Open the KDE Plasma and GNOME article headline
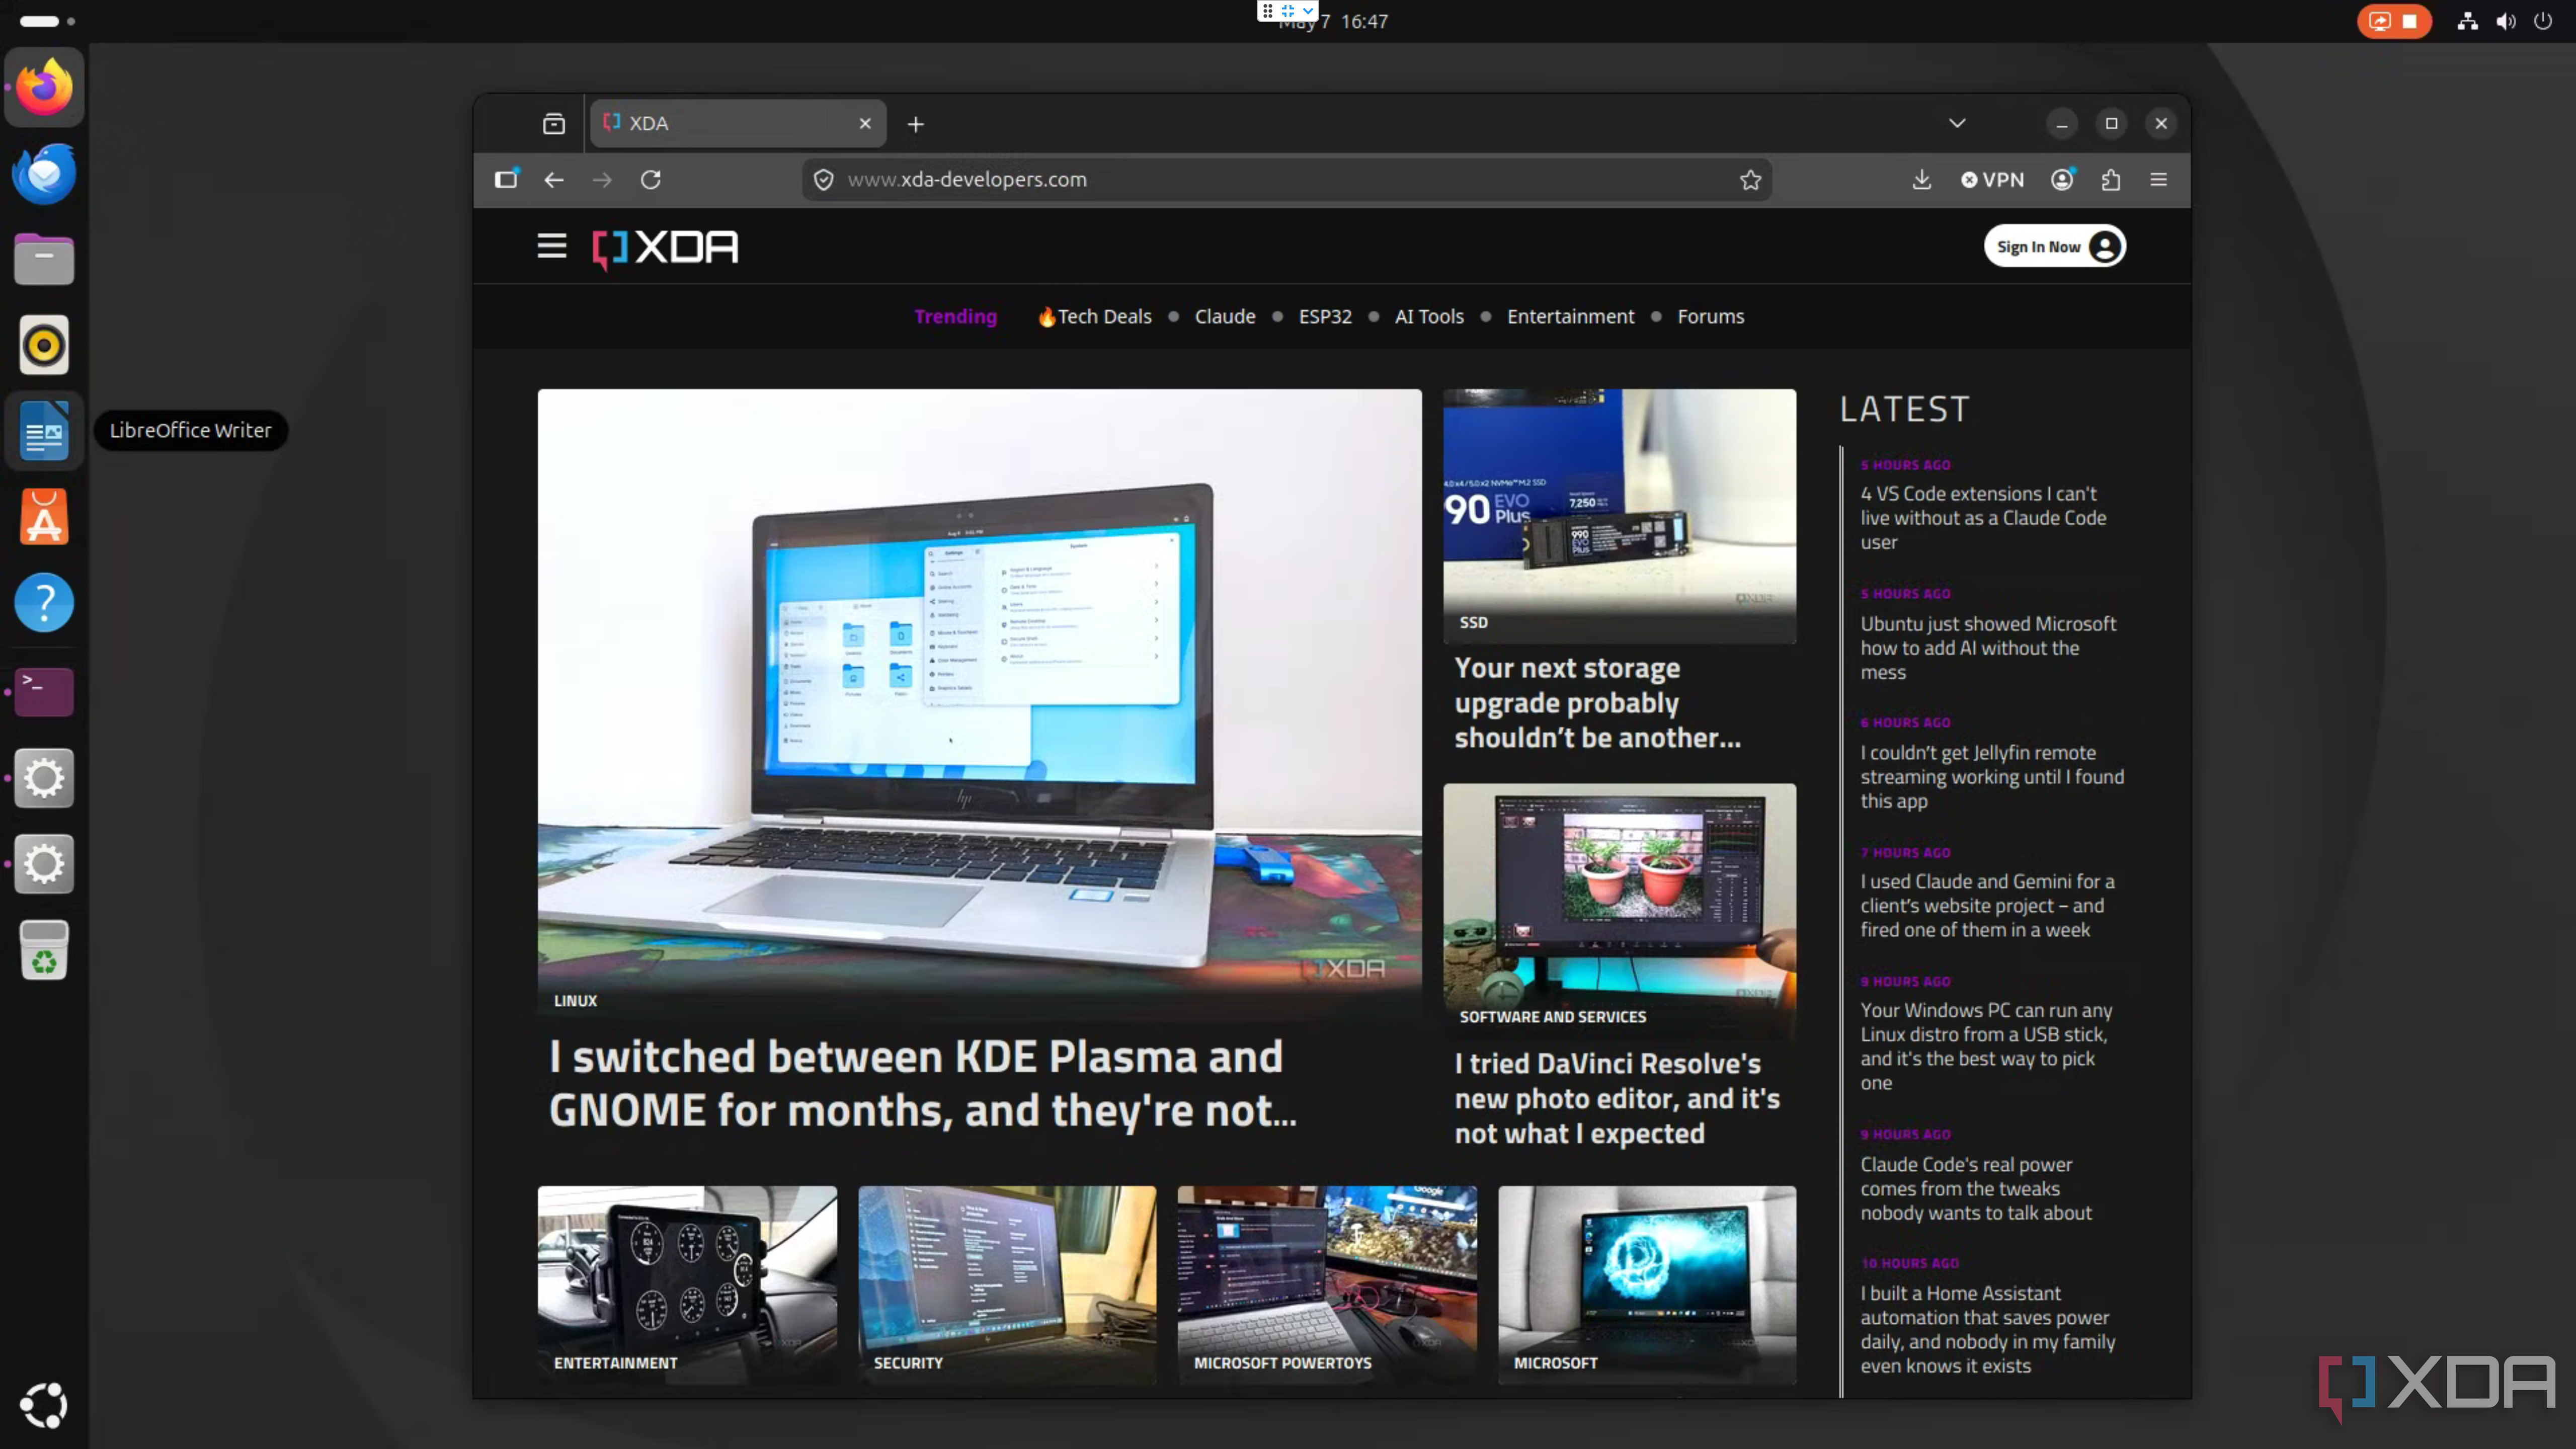 tap(922, 1083)
